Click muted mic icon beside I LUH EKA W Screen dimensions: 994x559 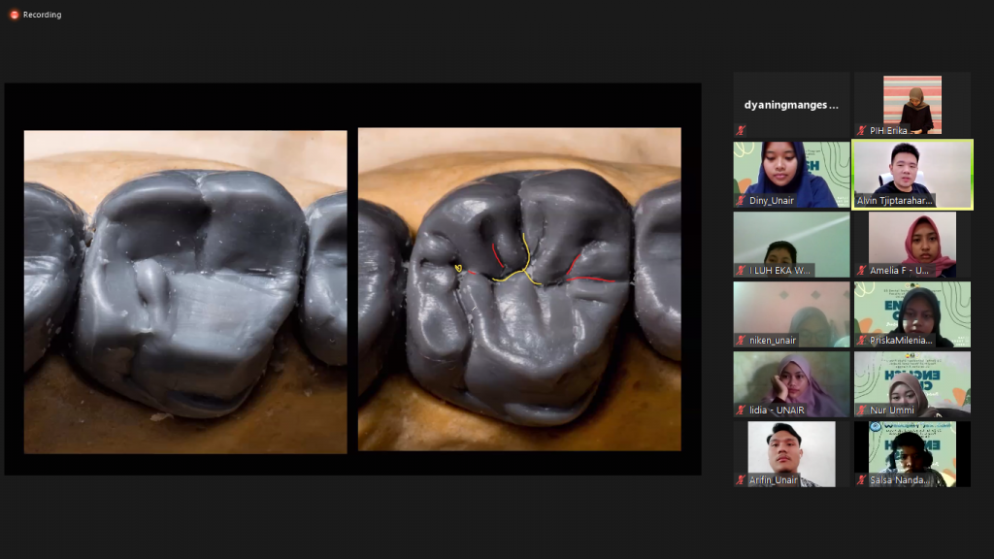(x=741, y=270)
